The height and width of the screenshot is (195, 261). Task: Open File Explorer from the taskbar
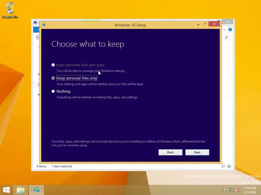(x=21, y=190)
